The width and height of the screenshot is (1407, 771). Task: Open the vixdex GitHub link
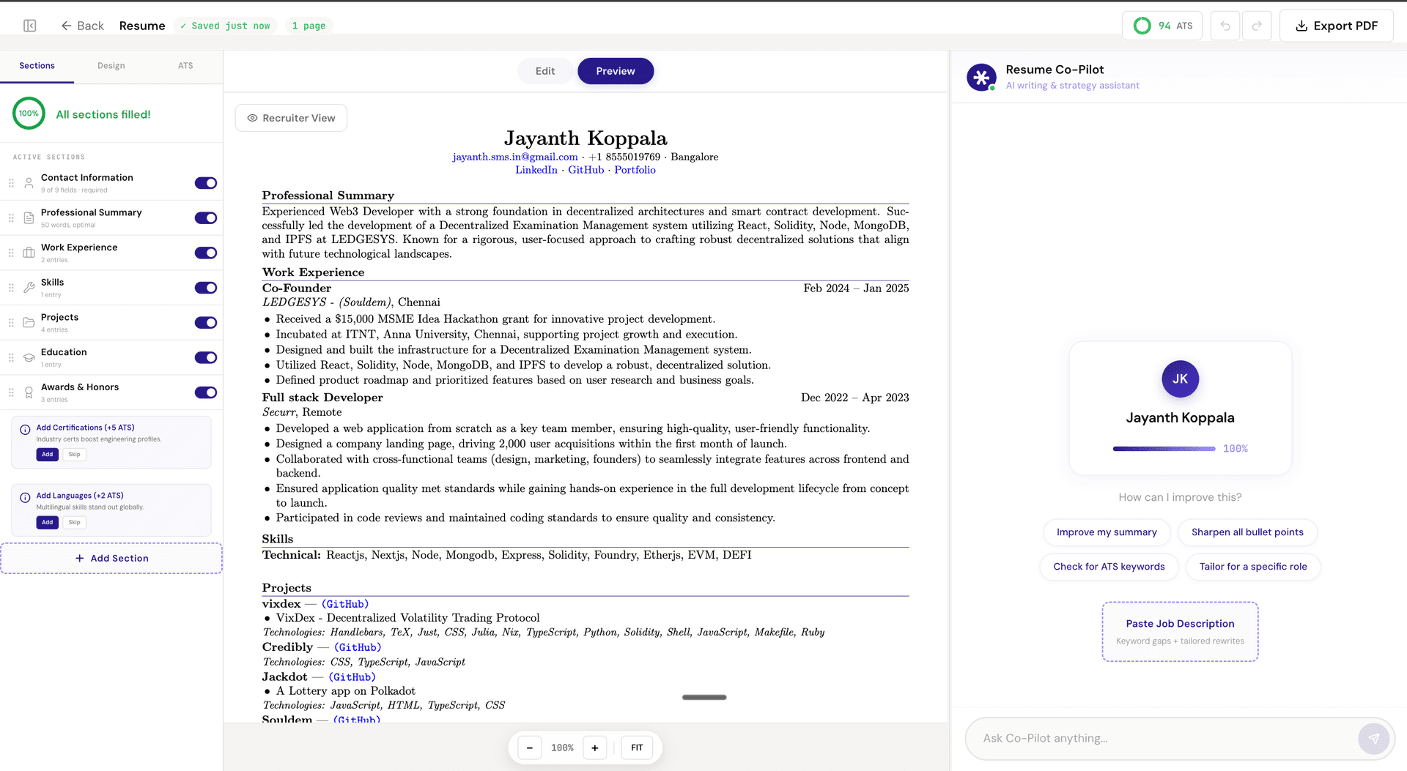345,604
